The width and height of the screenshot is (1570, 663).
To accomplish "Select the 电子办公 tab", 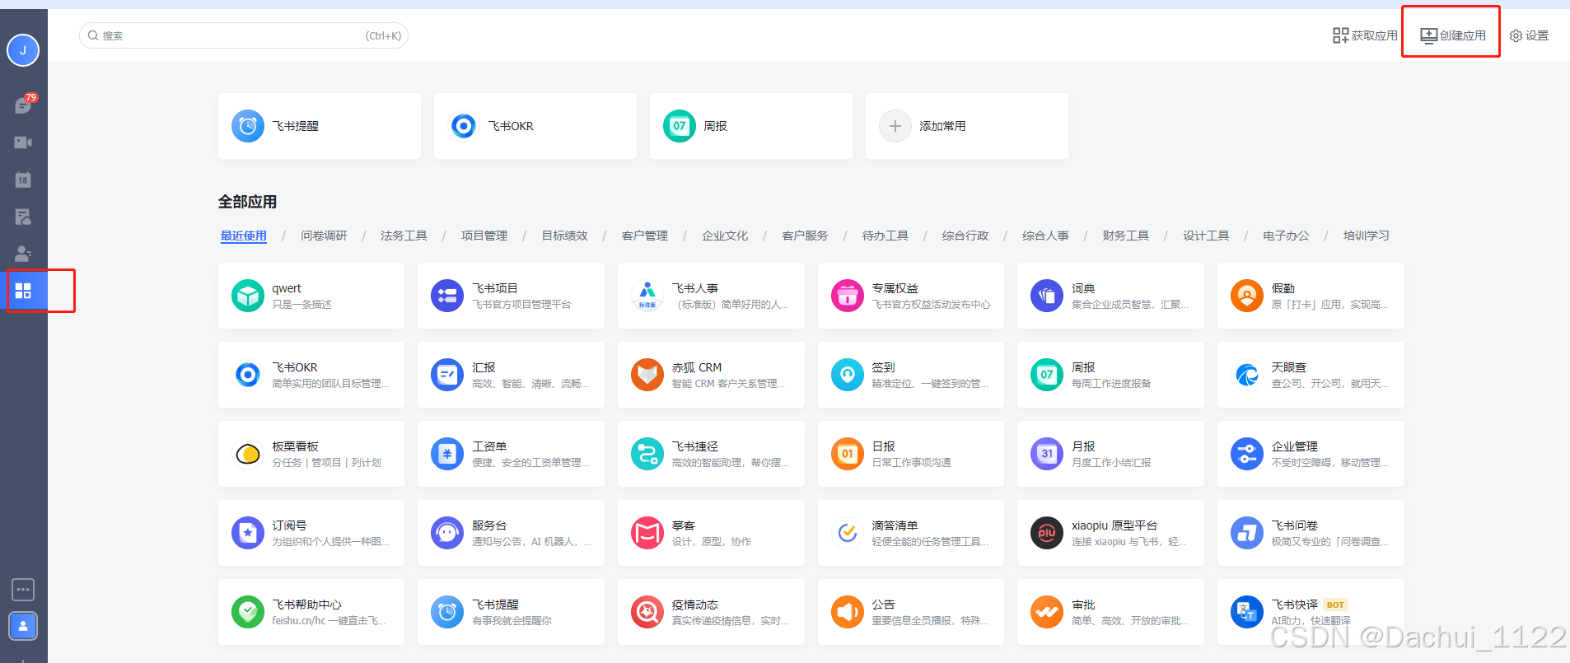I will pyautogui.click(x=1286, y=236).
